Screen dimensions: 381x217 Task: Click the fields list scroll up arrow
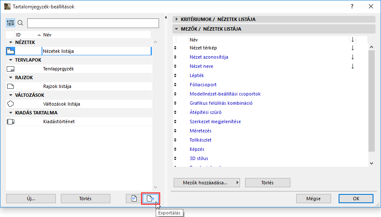tap(371, 47)
